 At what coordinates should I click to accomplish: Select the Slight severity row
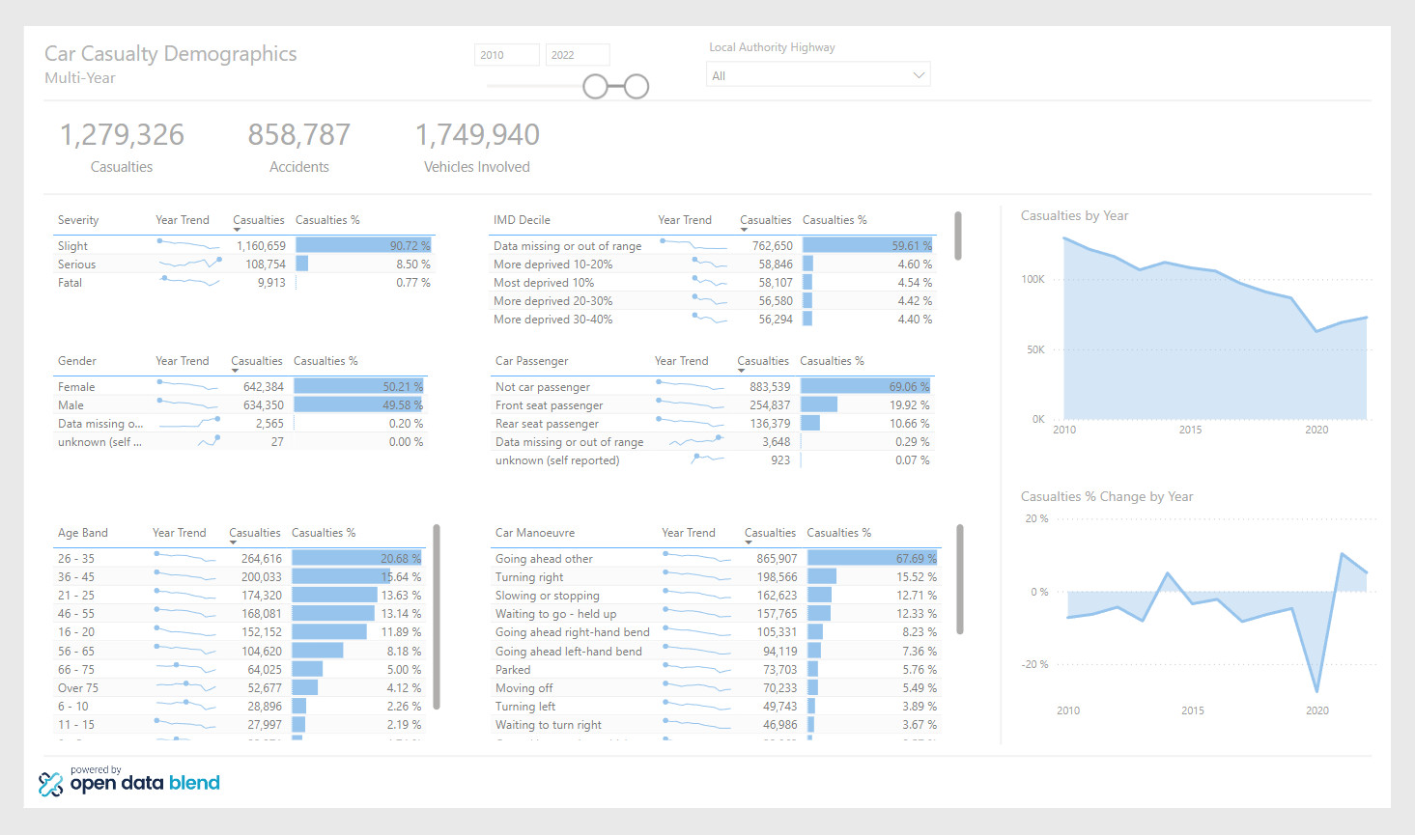(244, 246)
